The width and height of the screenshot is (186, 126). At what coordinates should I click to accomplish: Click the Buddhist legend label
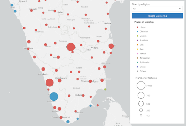[144, 40]
